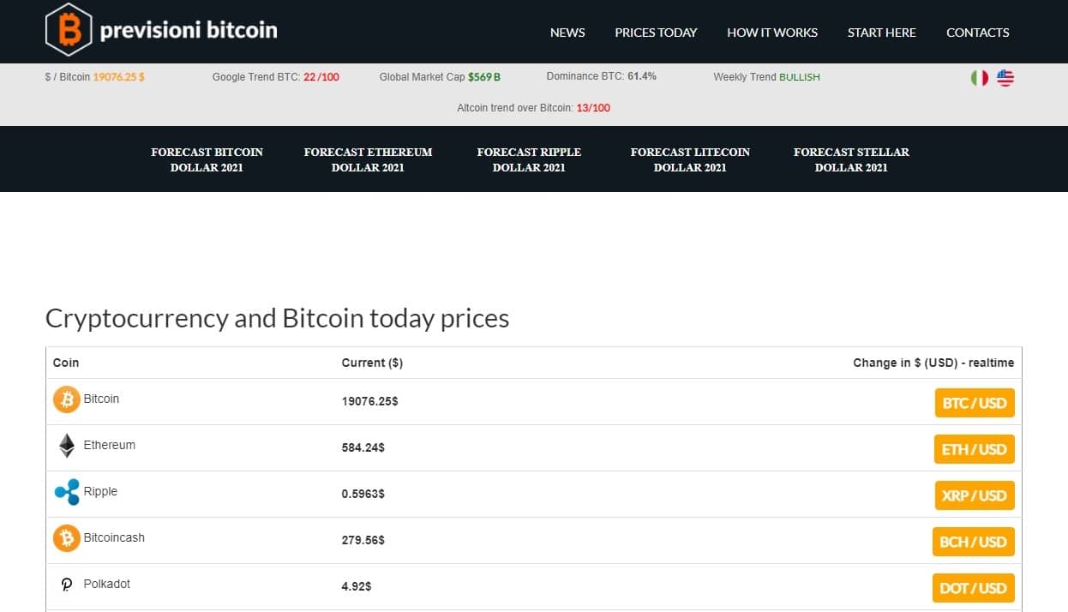Click the Ethereum diamond icon
The width and height of the screenshot is (1068, 612).
[66, 446]
